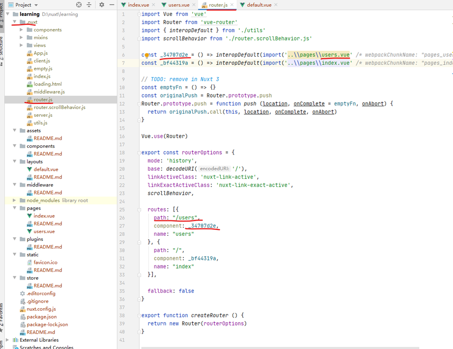Click the horizontal scrollbar of the editor

(x=280, y=348)
